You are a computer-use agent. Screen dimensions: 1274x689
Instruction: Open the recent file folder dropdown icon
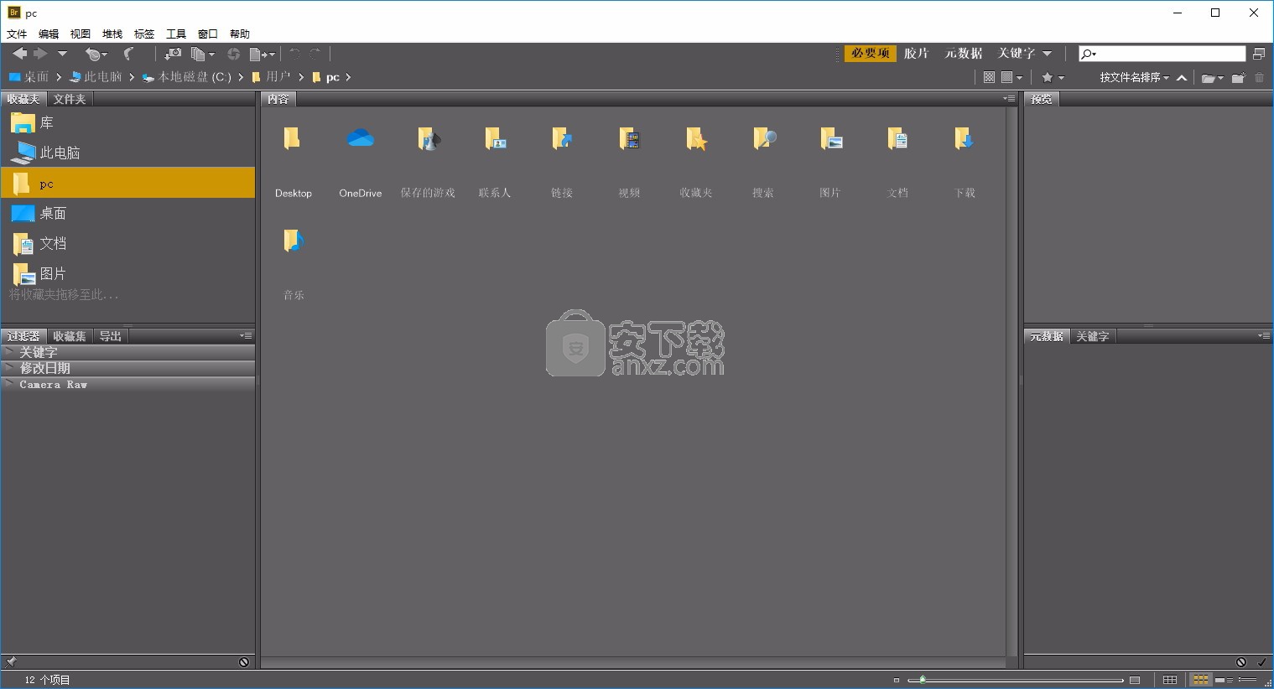tap(1212, 78)
